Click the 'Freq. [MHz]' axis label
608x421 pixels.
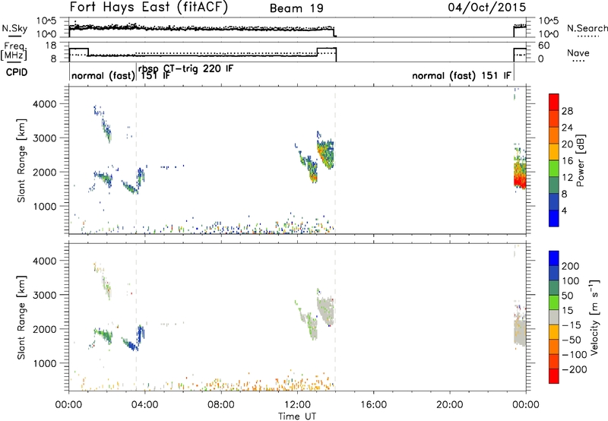(x=14, y=52)
